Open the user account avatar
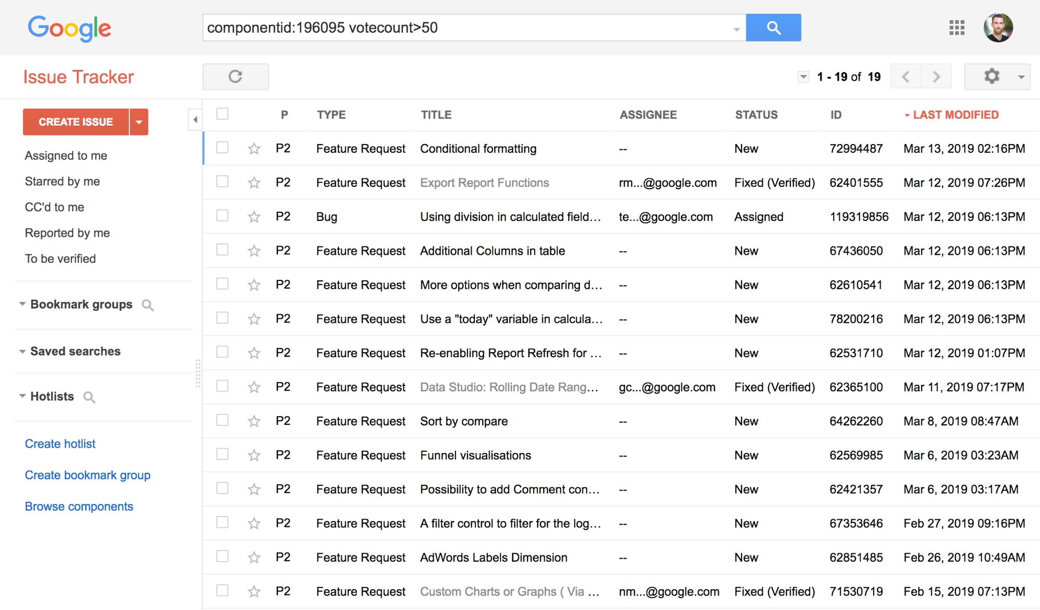This screenshot has height=610, width=1040. coord(998,28)
